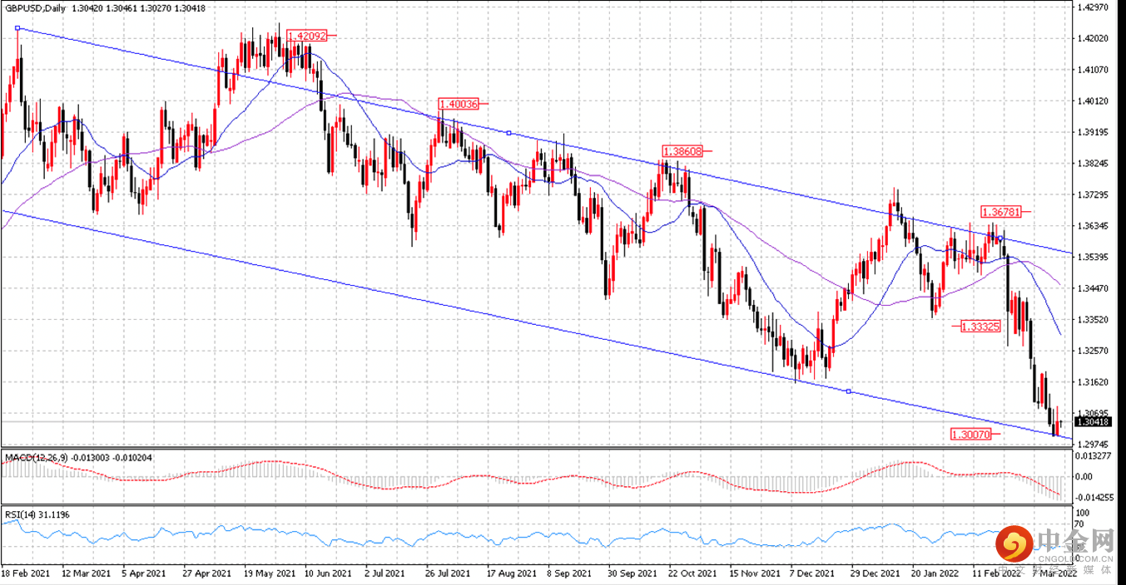Viewport: 1126px width, 585px height.
Task: Click the 2 Jul 2021 date label
Action: [x=385, y=573]
